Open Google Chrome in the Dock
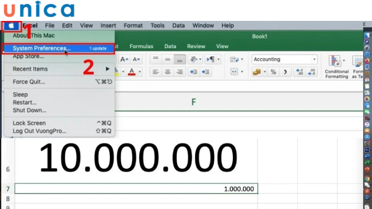Viewport: 372px width, 209px height. (x=367, y=179)
